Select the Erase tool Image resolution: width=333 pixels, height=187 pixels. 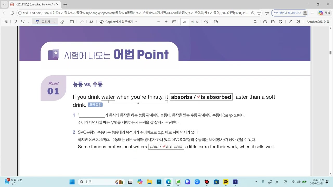pyautogui.click(x=62, y=22)
